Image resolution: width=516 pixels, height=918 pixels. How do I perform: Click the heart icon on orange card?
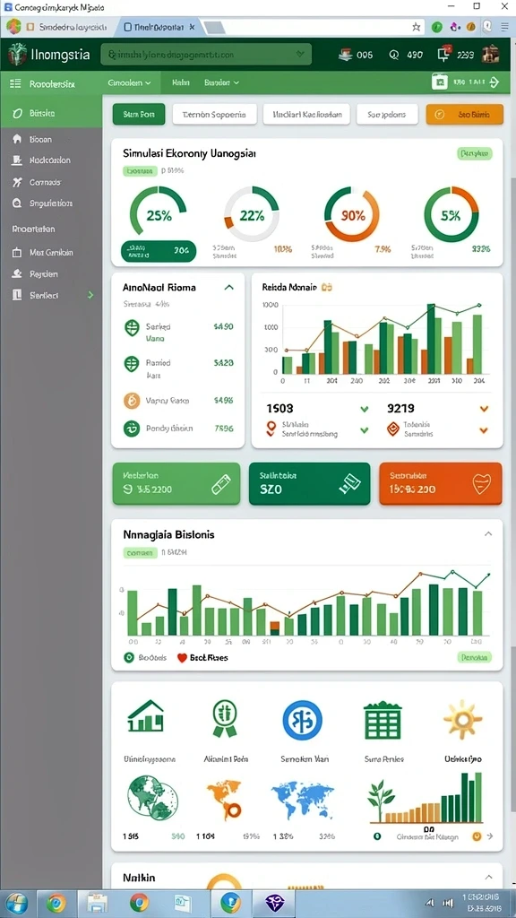pyautogui.click(x=481, y=483)
